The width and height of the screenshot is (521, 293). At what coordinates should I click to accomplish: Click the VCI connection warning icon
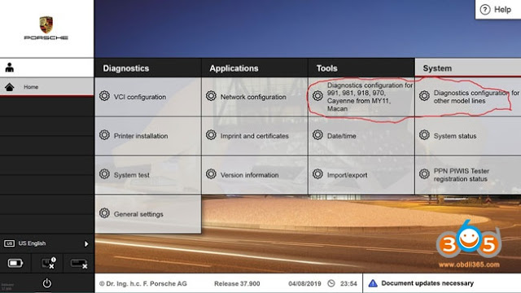click(x=49, y=263)
